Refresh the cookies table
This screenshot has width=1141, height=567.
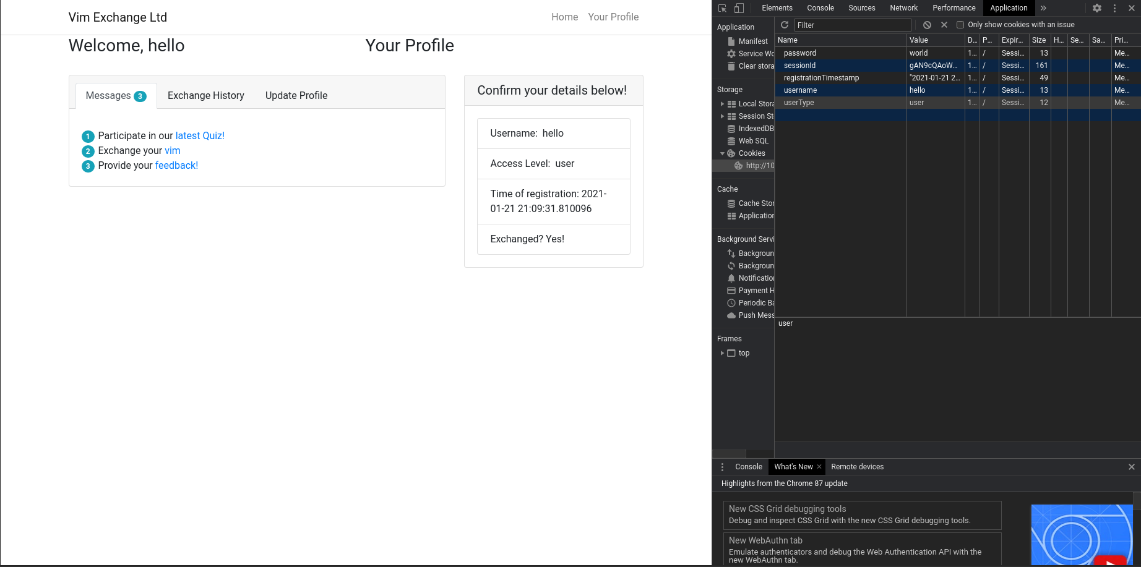point(785,25)
